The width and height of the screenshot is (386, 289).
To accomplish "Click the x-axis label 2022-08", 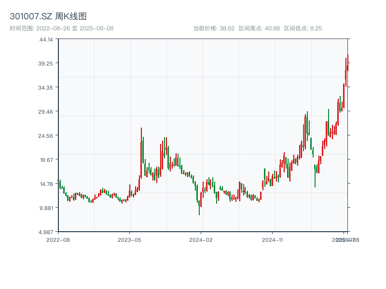I will 58,240.
